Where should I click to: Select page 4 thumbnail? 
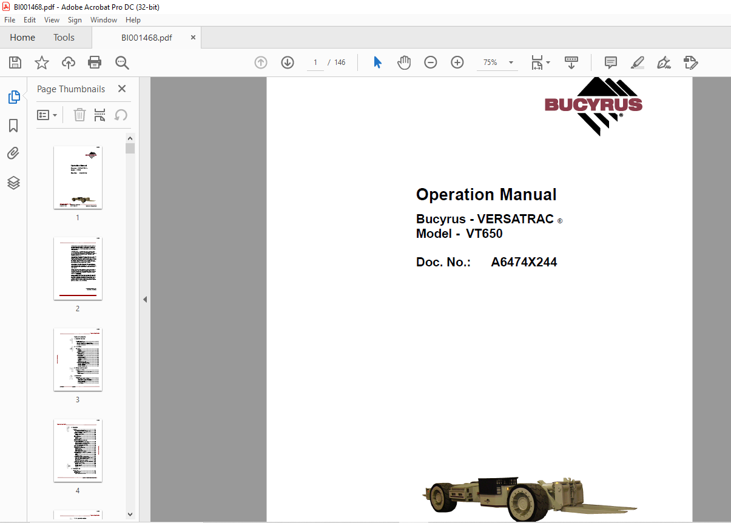pos(78,450)
